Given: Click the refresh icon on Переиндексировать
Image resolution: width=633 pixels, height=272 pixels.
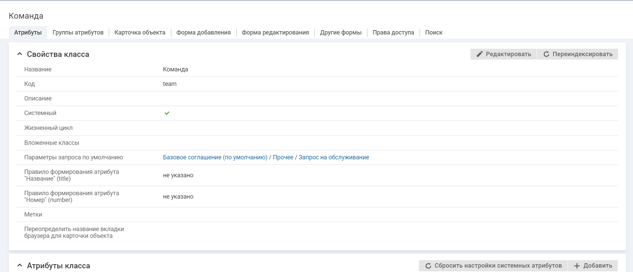Looking at the screenshot, I should click(x=546, y=54).
